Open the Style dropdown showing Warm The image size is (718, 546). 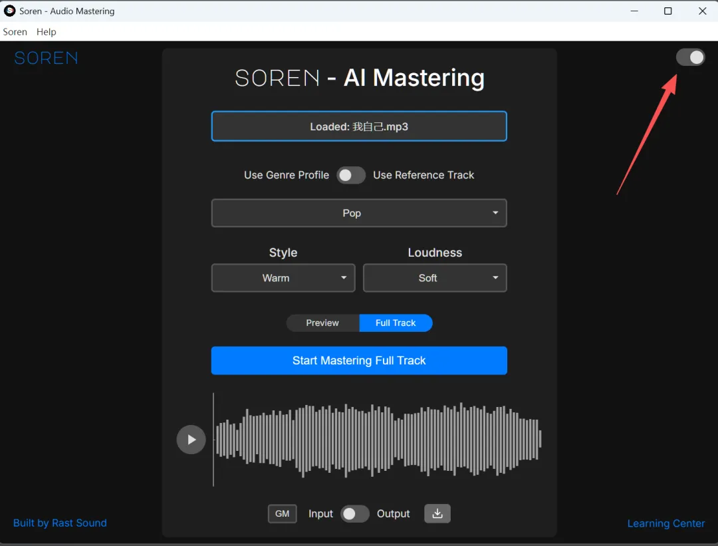pos(283,278)
